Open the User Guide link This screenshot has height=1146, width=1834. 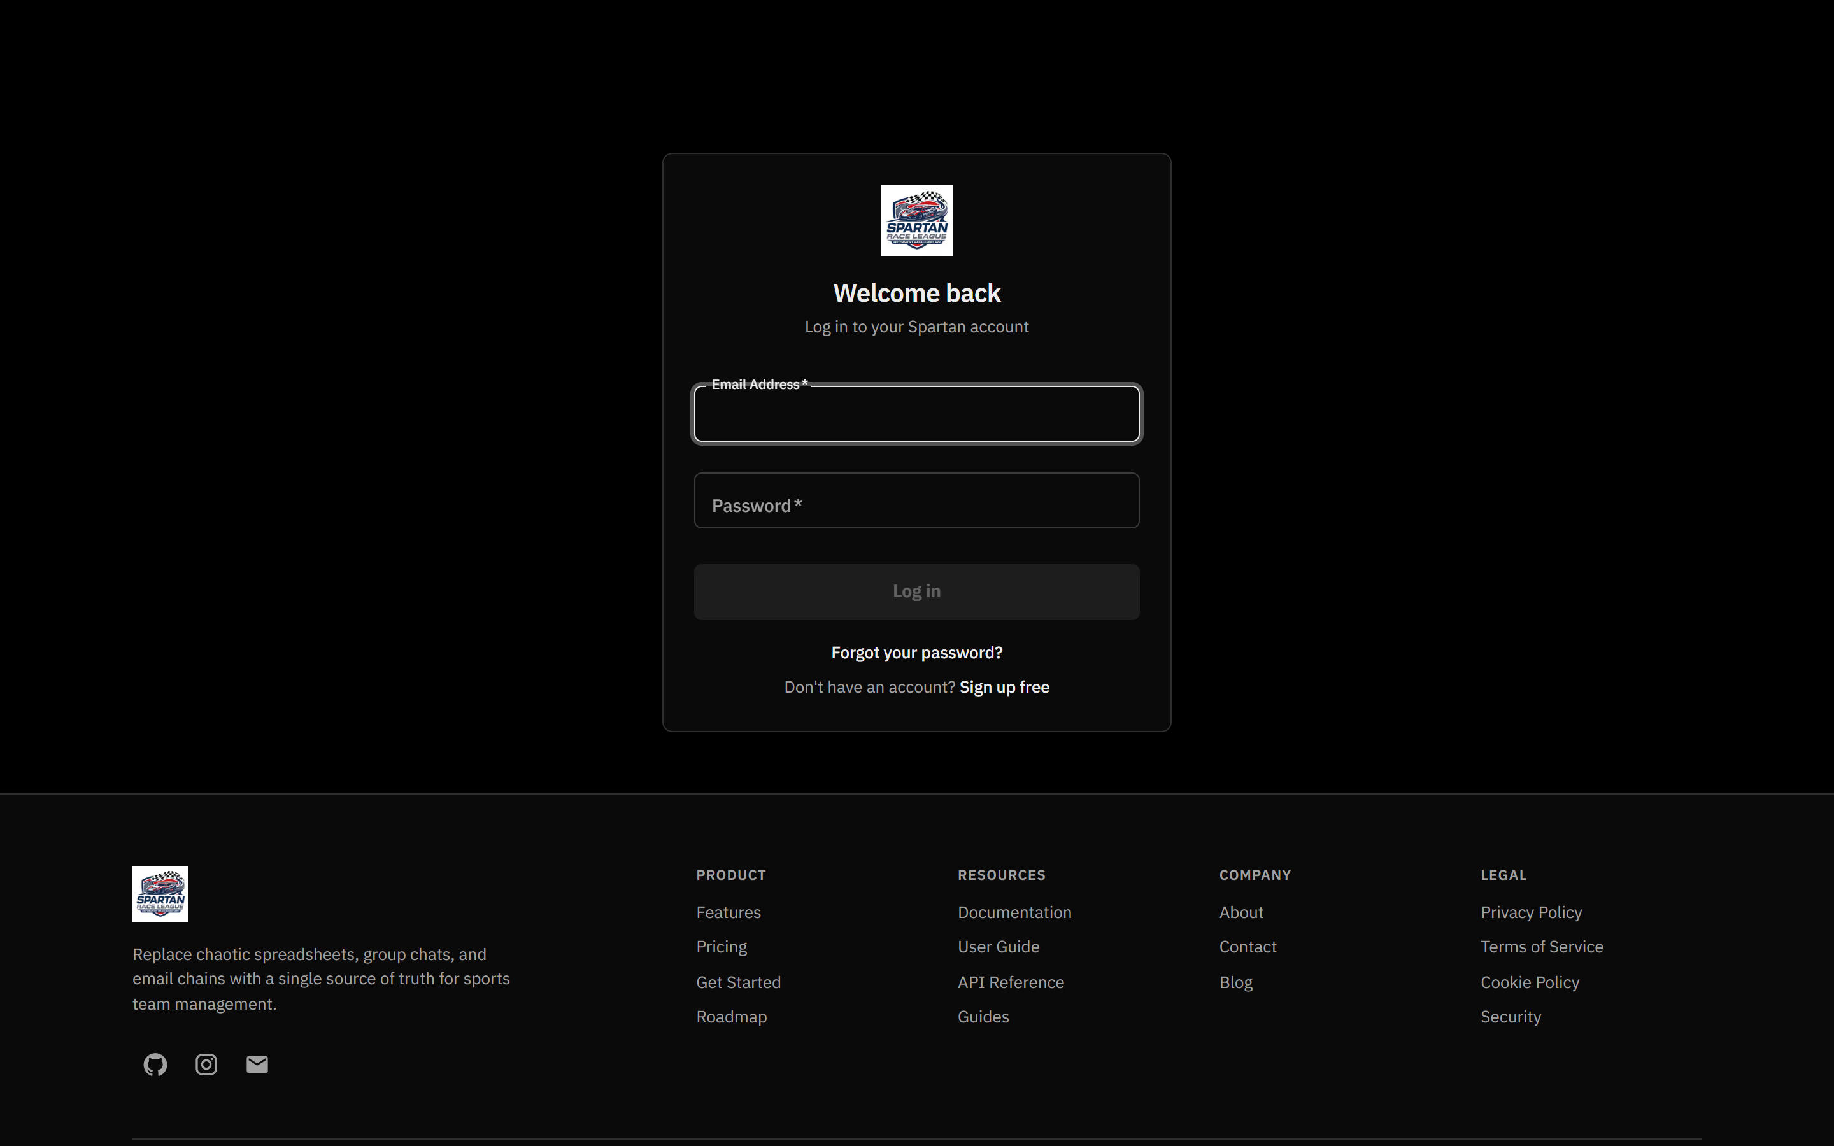pyautogui.click(x=998, y=947)
